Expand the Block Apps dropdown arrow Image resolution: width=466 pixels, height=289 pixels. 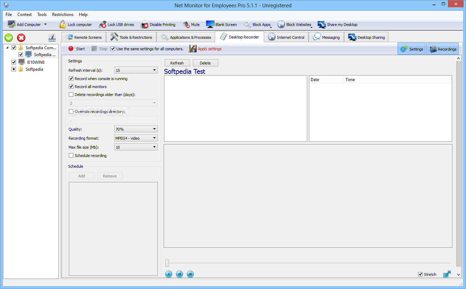271,27
